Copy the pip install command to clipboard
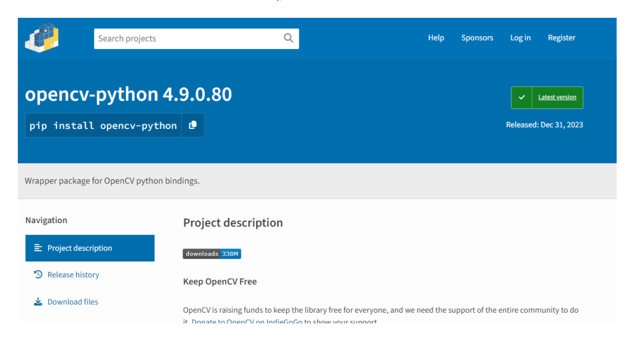Viewport: 635px width, 338px height. [193, 125]
